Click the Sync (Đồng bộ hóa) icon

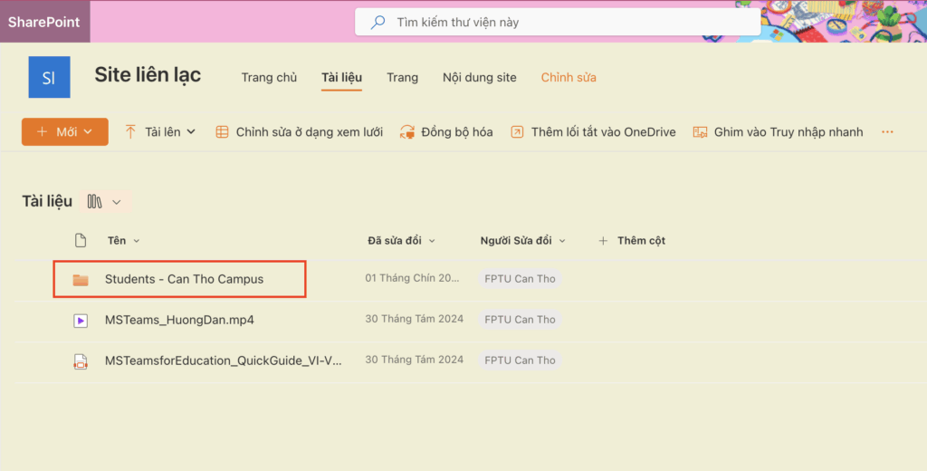click(407, 132)
